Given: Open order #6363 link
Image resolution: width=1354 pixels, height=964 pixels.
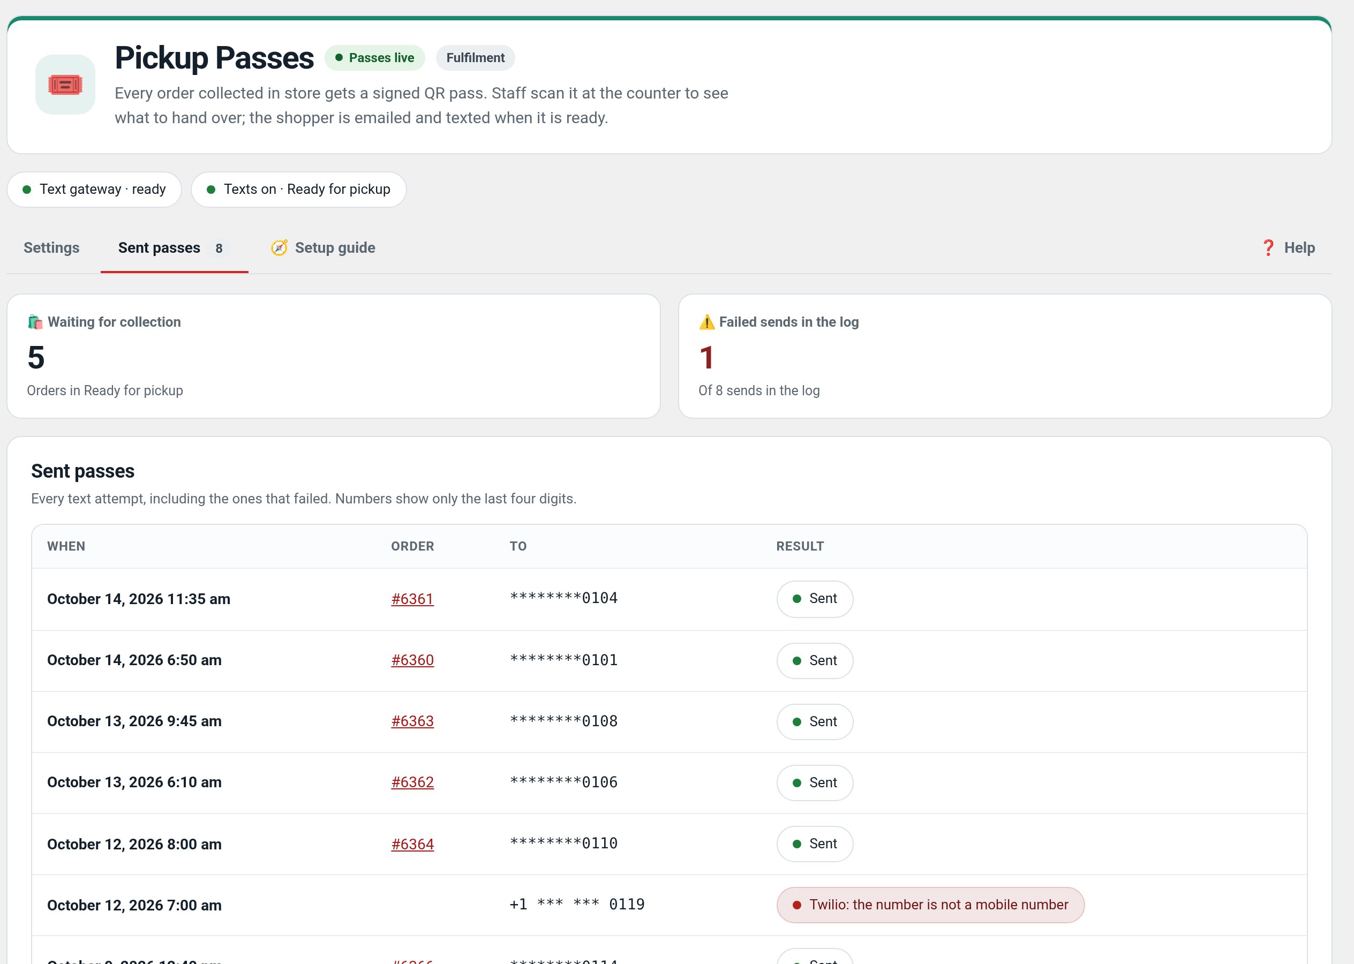Looking at the screenshot, I should click(x=412, y=721).
